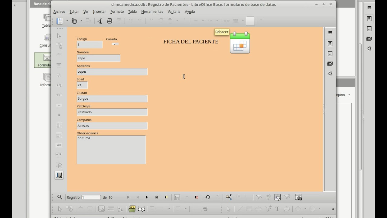Pick the Push Button control tool
Screen dimensions: 387x218
(59, 105)
